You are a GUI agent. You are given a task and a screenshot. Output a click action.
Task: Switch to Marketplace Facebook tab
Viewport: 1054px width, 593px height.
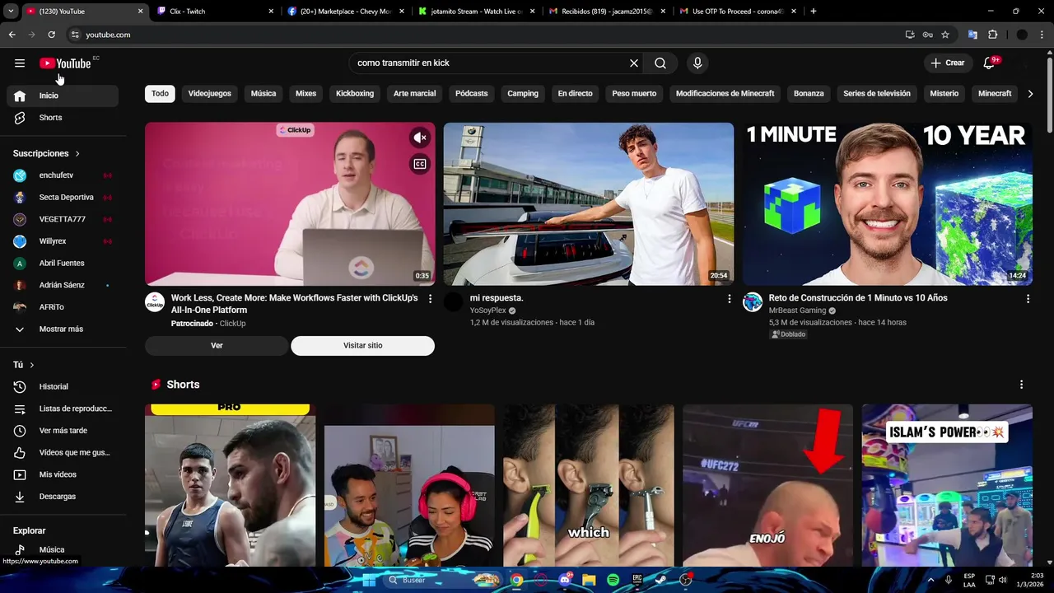pos(345,12)
